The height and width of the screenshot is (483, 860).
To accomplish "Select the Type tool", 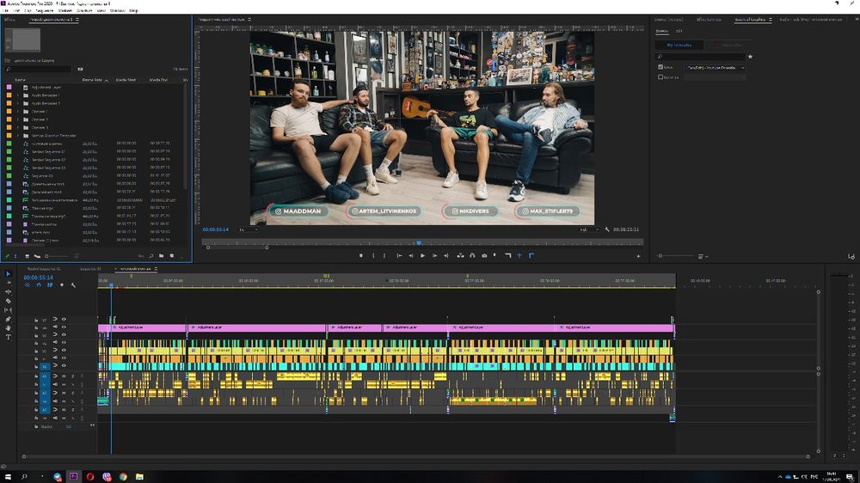I will point(9,337).
